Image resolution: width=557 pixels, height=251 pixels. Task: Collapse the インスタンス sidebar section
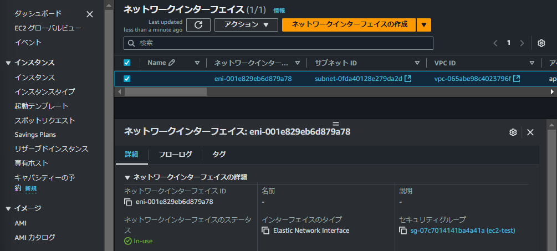click(x=8, y=63)
